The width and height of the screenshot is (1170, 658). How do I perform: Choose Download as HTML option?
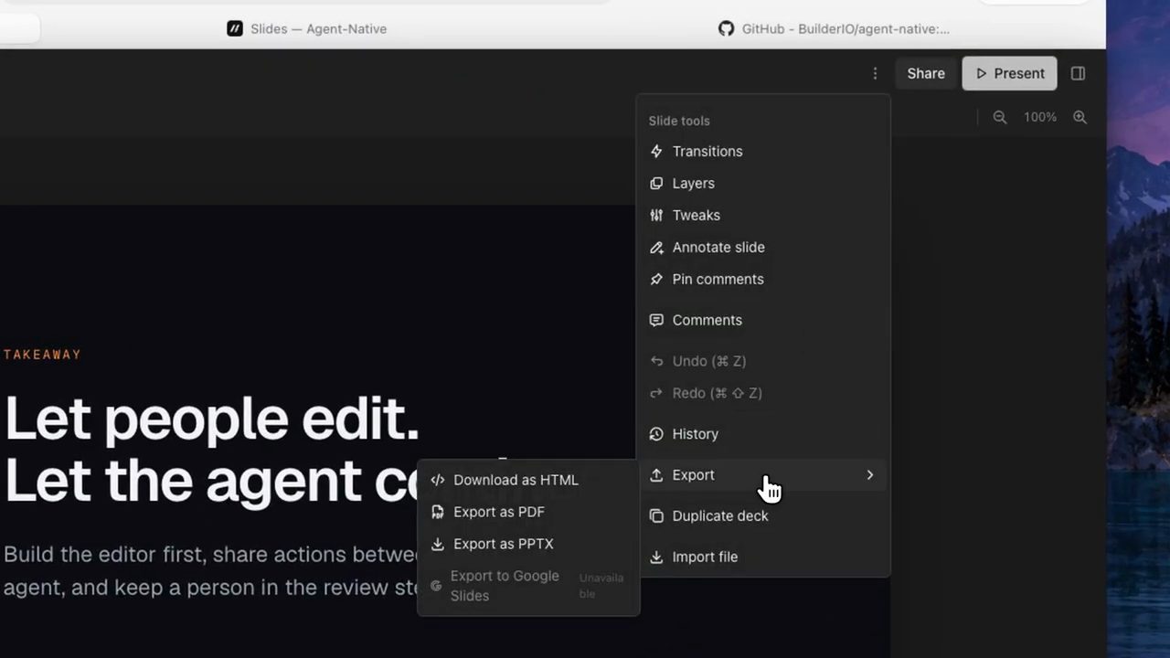pyautogui.click(x=528, y=480)
